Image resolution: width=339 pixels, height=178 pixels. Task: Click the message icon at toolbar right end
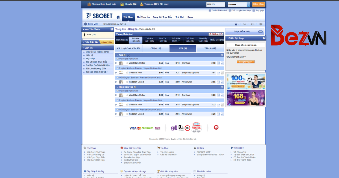261,24
